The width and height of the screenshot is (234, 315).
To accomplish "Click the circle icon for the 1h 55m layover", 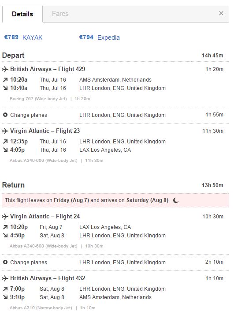I will click(x=5, y=115).
